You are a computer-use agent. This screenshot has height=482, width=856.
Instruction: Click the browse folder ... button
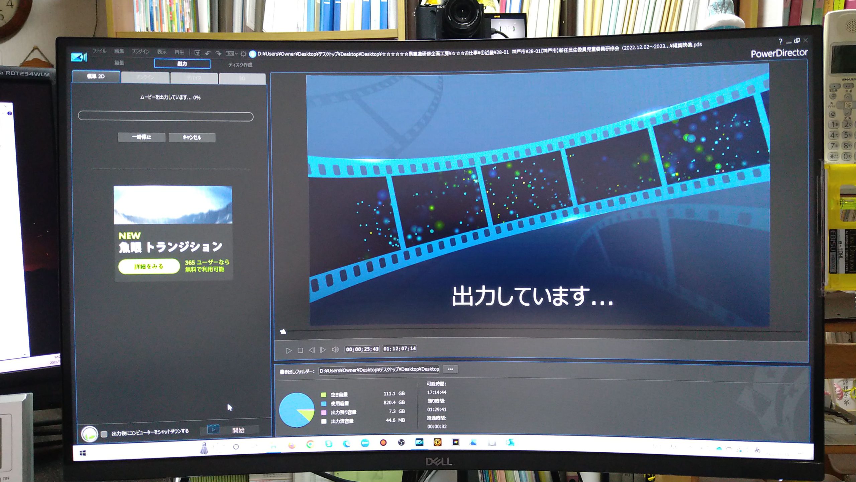pyautogui.click(x=450, y=369)
